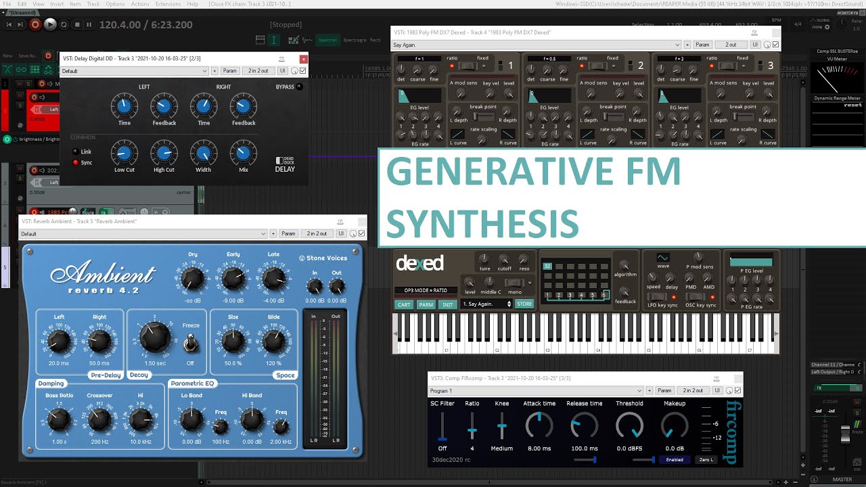866x487 pixels.
Task: Click + button in Reverb Ambient window
Action: pos(273,234)
